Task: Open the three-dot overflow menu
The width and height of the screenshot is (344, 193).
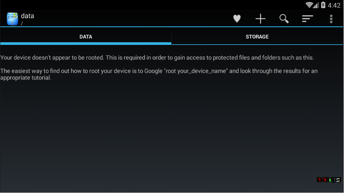Action: click(331, 19)
